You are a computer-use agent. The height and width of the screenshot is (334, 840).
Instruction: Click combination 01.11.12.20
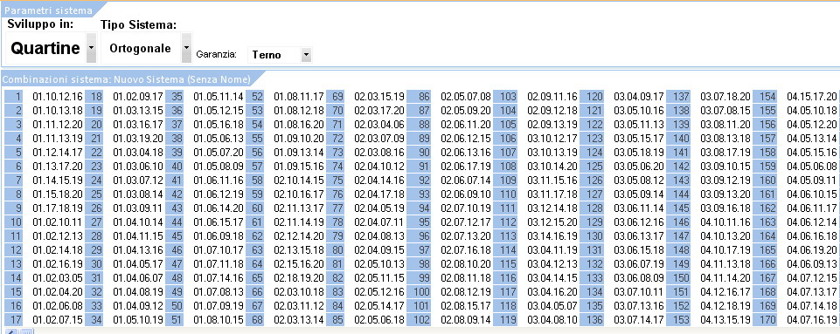[x=58, y=125]
